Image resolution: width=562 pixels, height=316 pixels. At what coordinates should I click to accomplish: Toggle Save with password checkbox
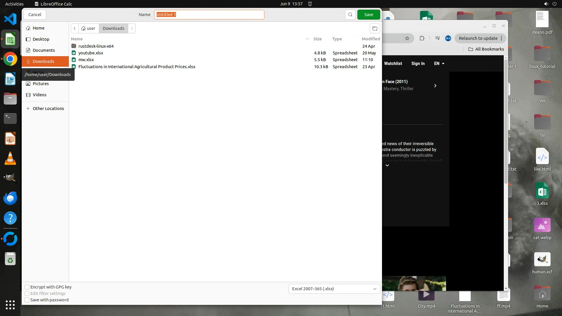27,300
